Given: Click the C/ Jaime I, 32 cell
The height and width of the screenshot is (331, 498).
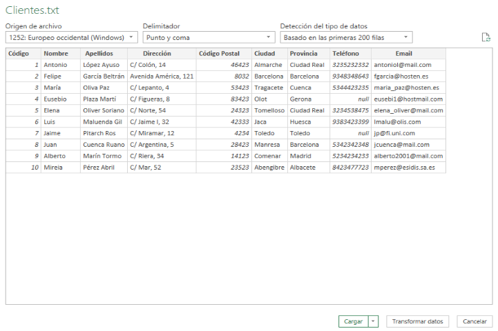Looking at the screenshot, I should click(162, 122).
